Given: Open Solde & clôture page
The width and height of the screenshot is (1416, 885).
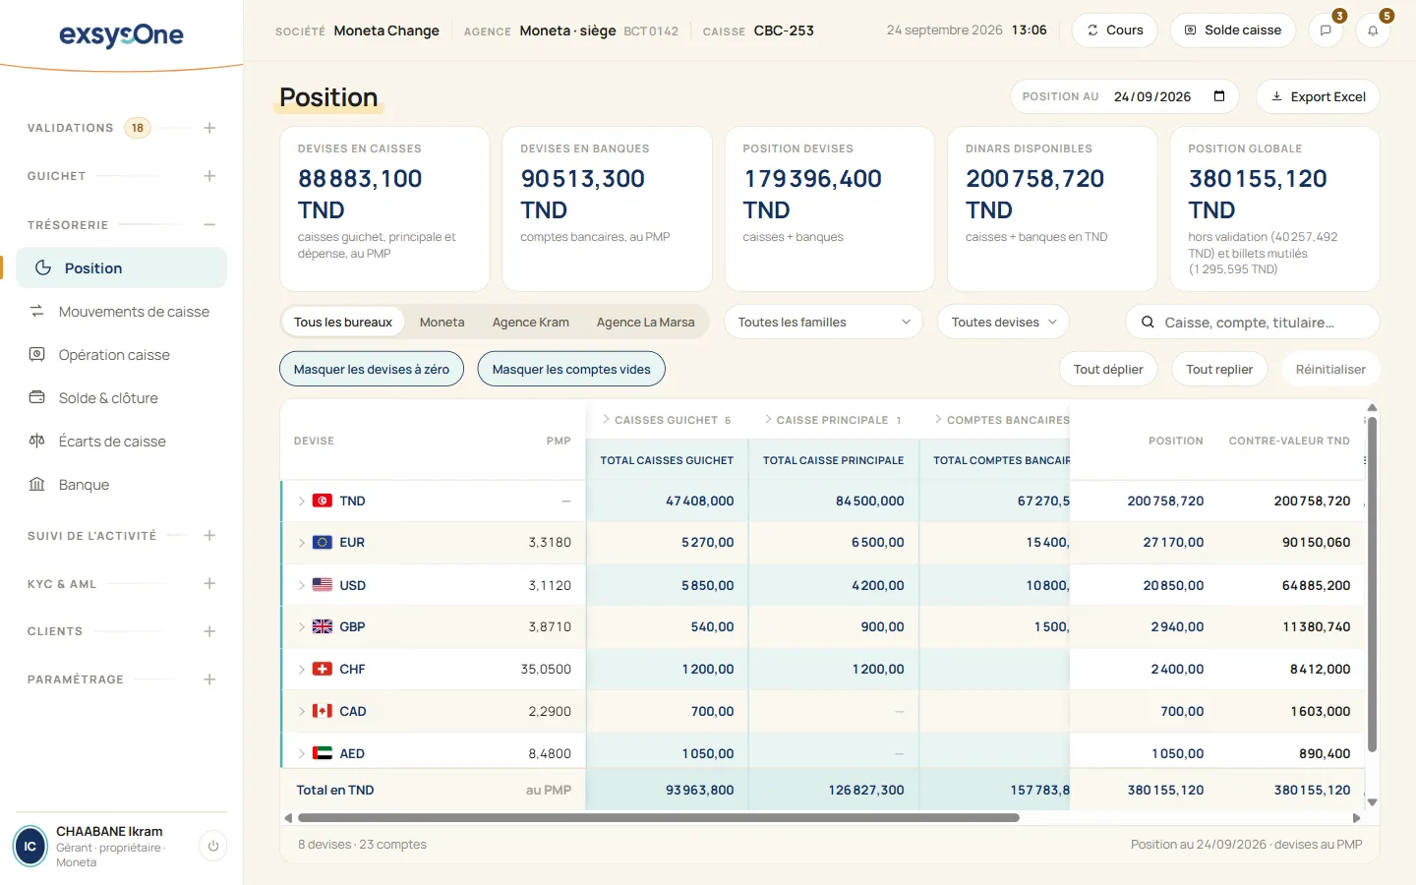Looking at the screenshot, I should (121, 398).
